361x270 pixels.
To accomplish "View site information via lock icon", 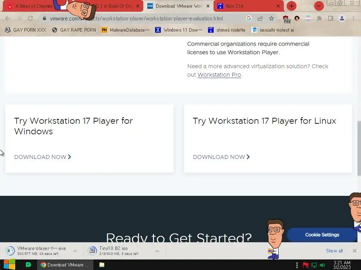I will [44, 18].
